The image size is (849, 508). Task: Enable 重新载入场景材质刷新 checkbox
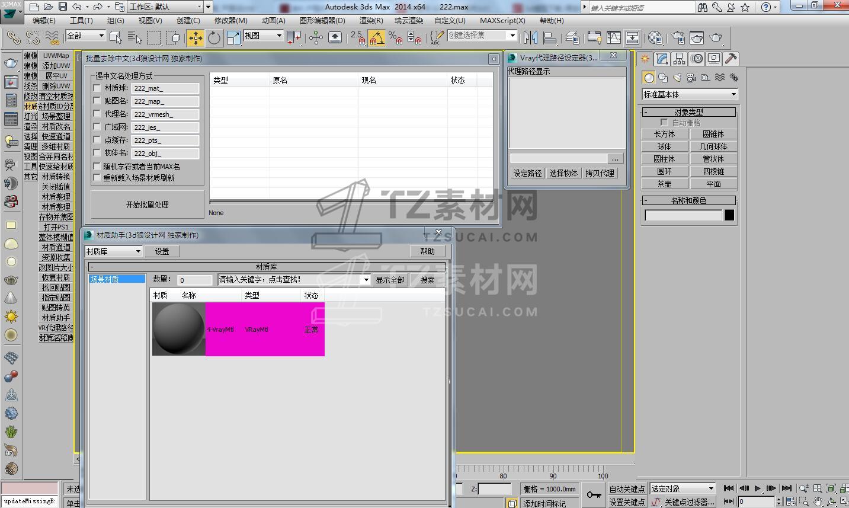pos(97,178)
